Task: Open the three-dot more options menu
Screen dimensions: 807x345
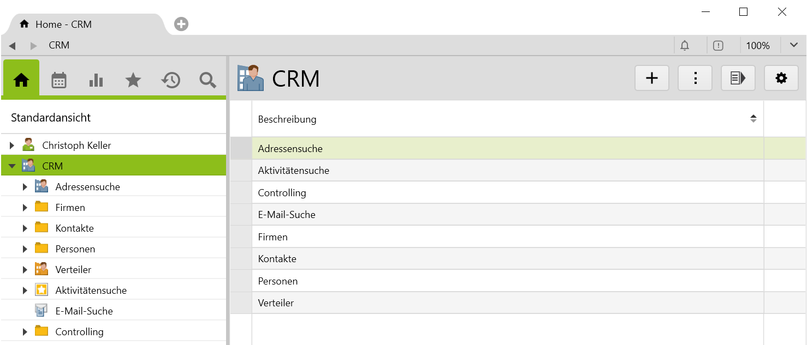Action: click(695, 78)
